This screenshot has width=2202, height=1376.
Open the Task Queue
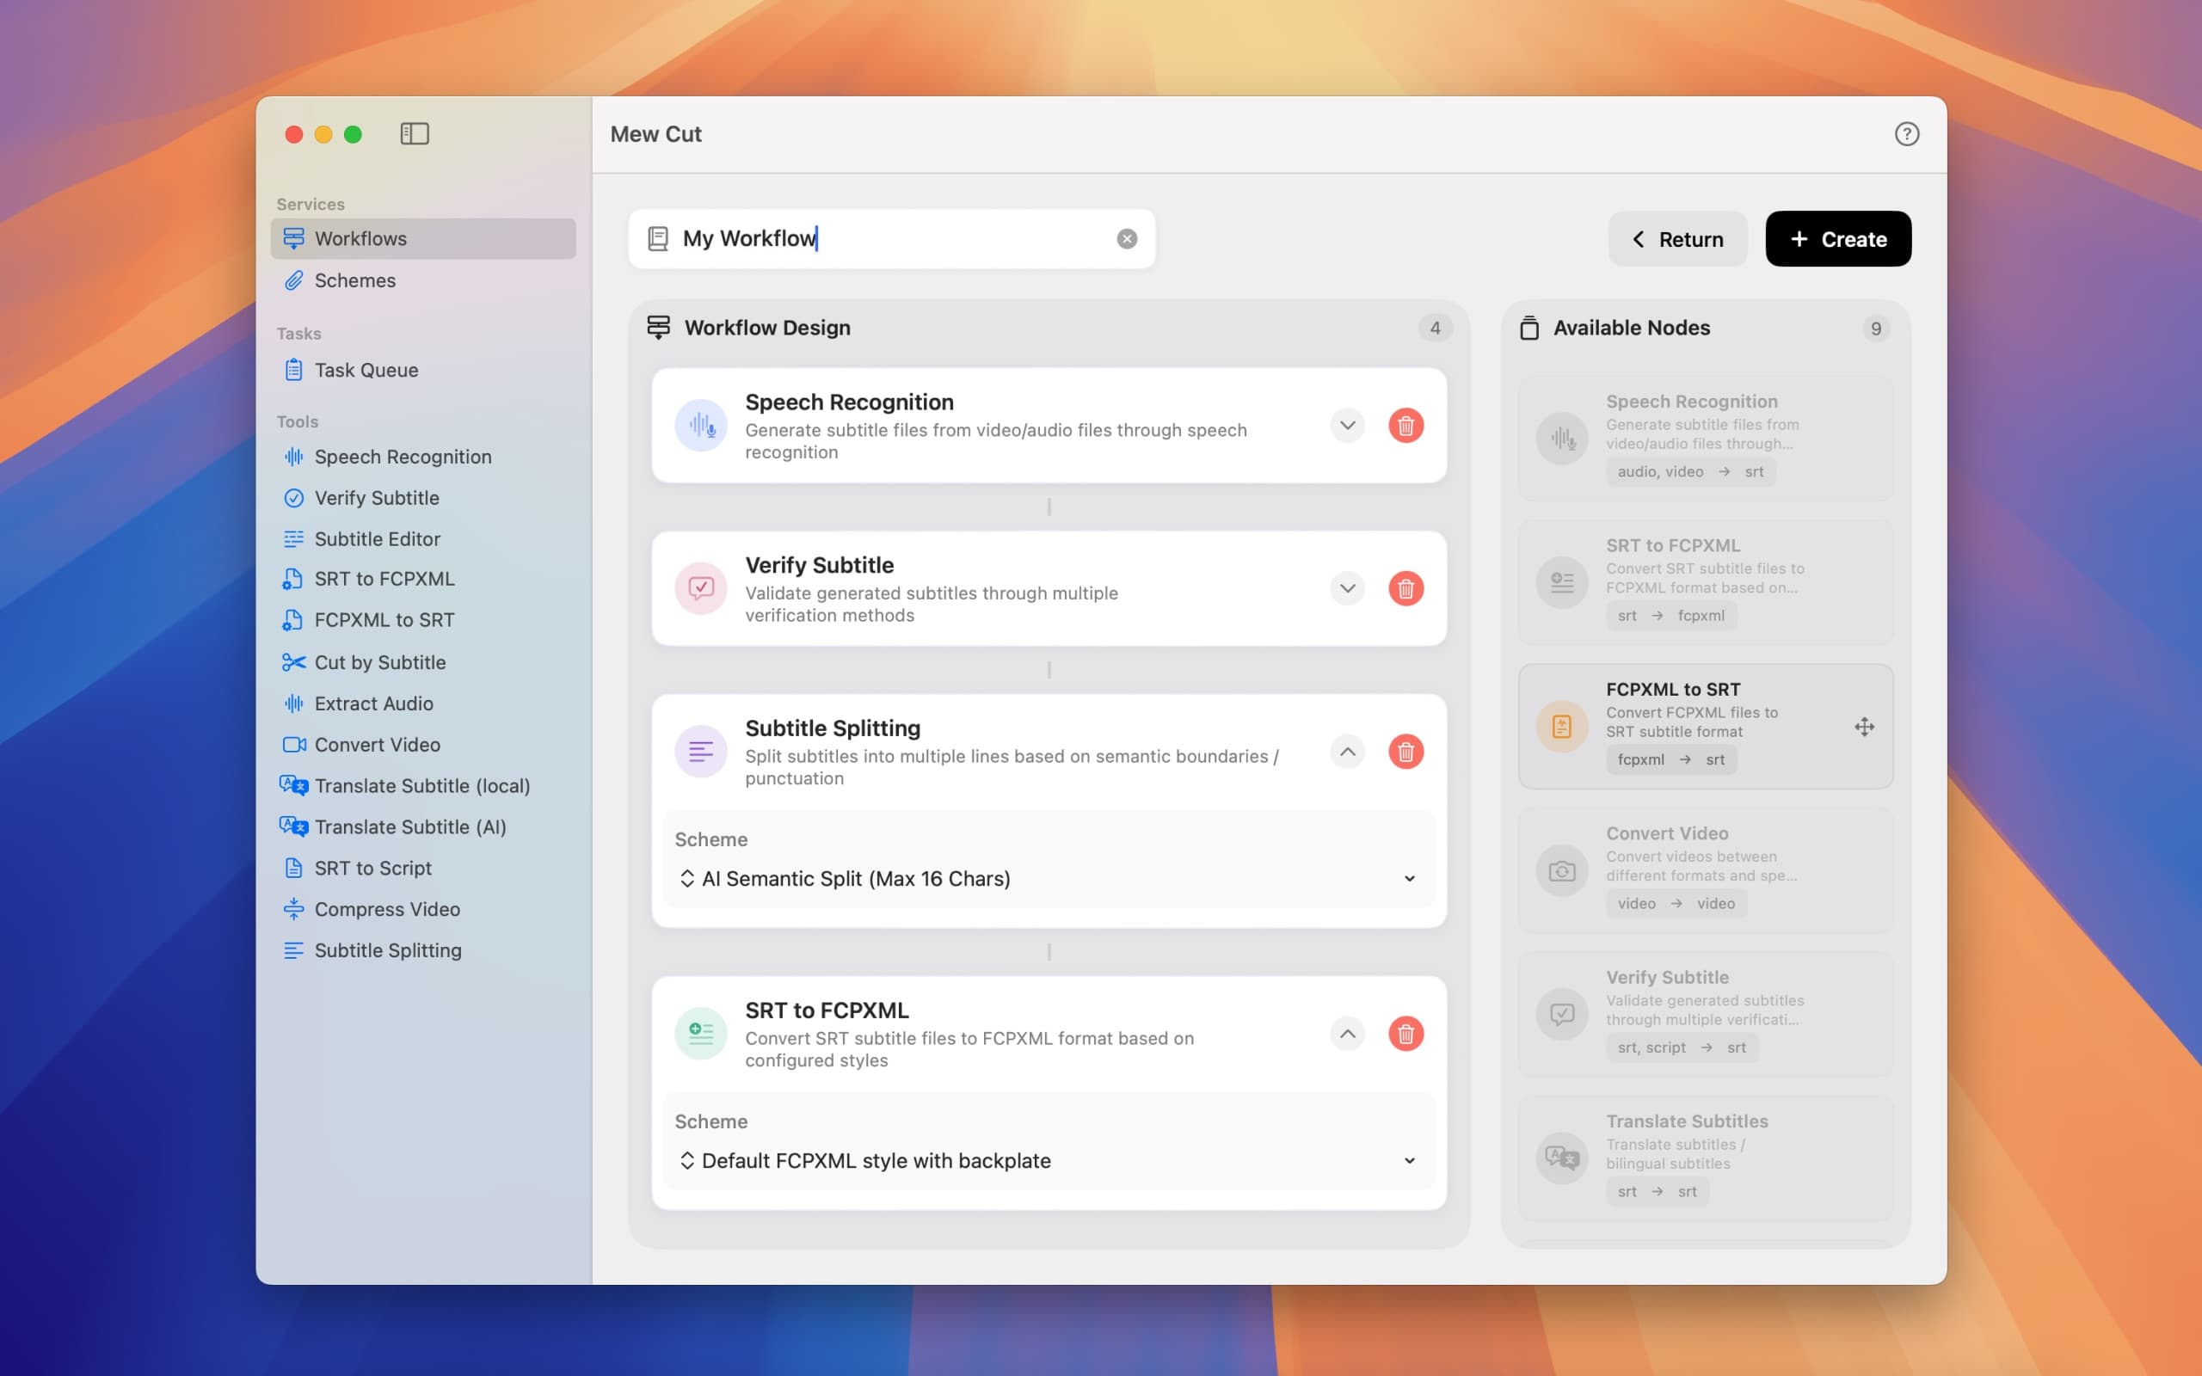[x=367, y=370]
